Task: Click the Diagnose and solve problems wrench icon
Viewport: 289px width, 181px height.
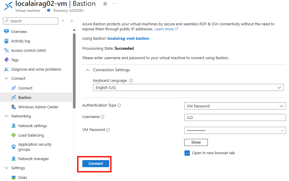Action: pyautogui.click(x=6, y=69)
